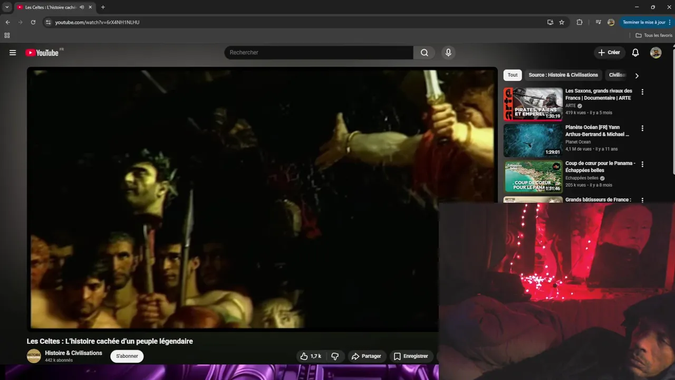Open Les Saxons ARTE thumbnail
This screenshot has height=380, width=675.
(x=533, y=104)
